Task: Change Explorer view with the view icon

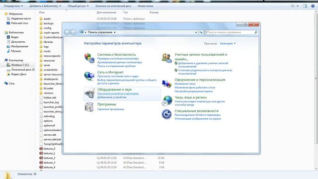Action: click(293, 6)
